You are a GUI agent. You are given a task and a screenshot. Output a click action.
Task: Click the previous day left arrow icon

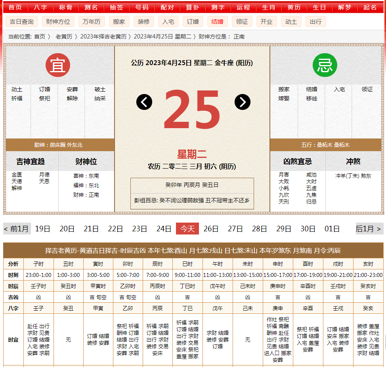tap(144, 102)
